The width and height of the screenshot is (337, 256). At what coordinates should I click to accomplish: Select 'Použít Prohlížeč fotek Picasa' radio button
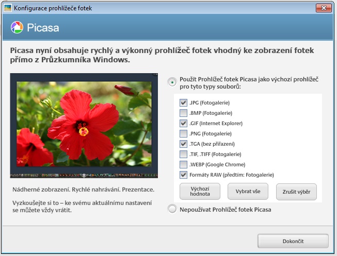pyautogui.click(x=172, y=82)
